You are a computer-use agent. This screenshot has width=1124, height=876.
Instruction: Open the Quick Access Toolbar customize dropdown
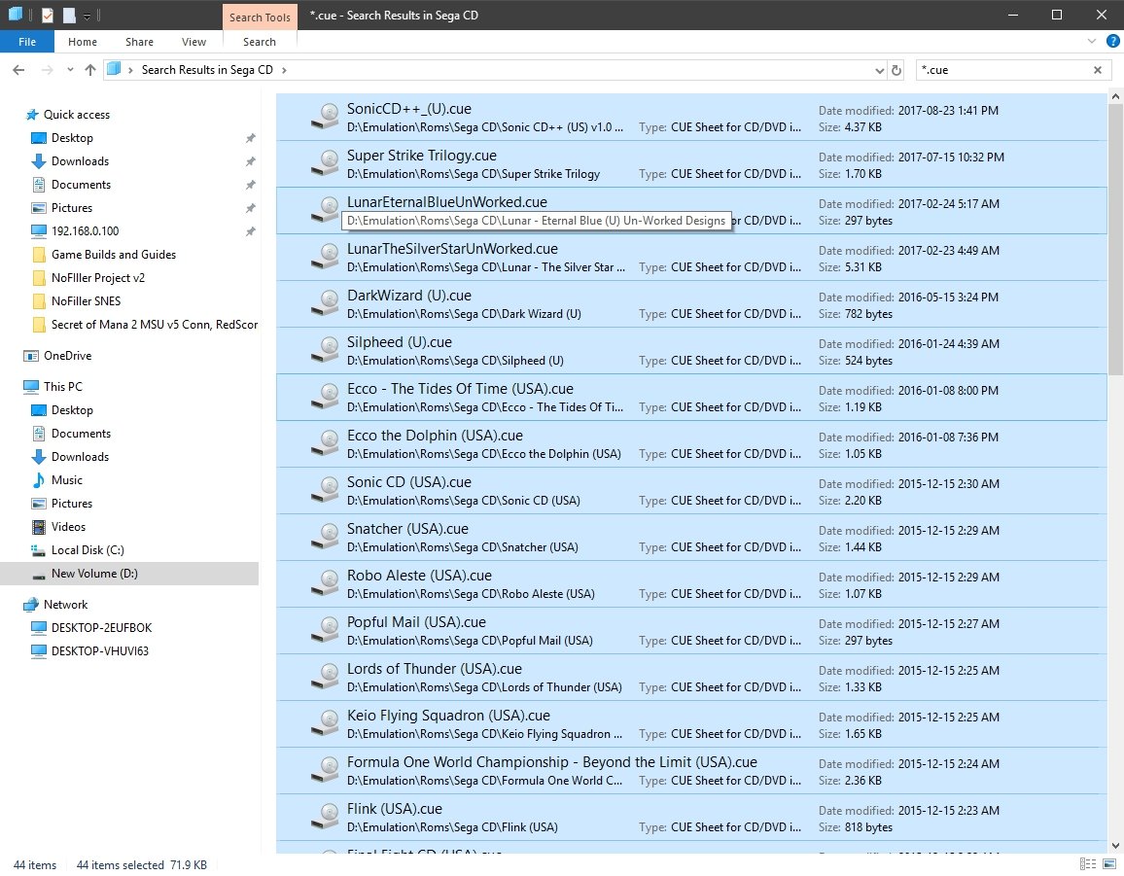(x=87, y=15)
